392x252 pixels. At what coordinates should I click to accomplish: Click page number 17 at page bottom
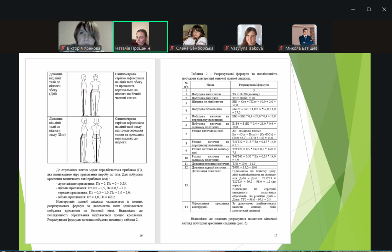point(275,235)
